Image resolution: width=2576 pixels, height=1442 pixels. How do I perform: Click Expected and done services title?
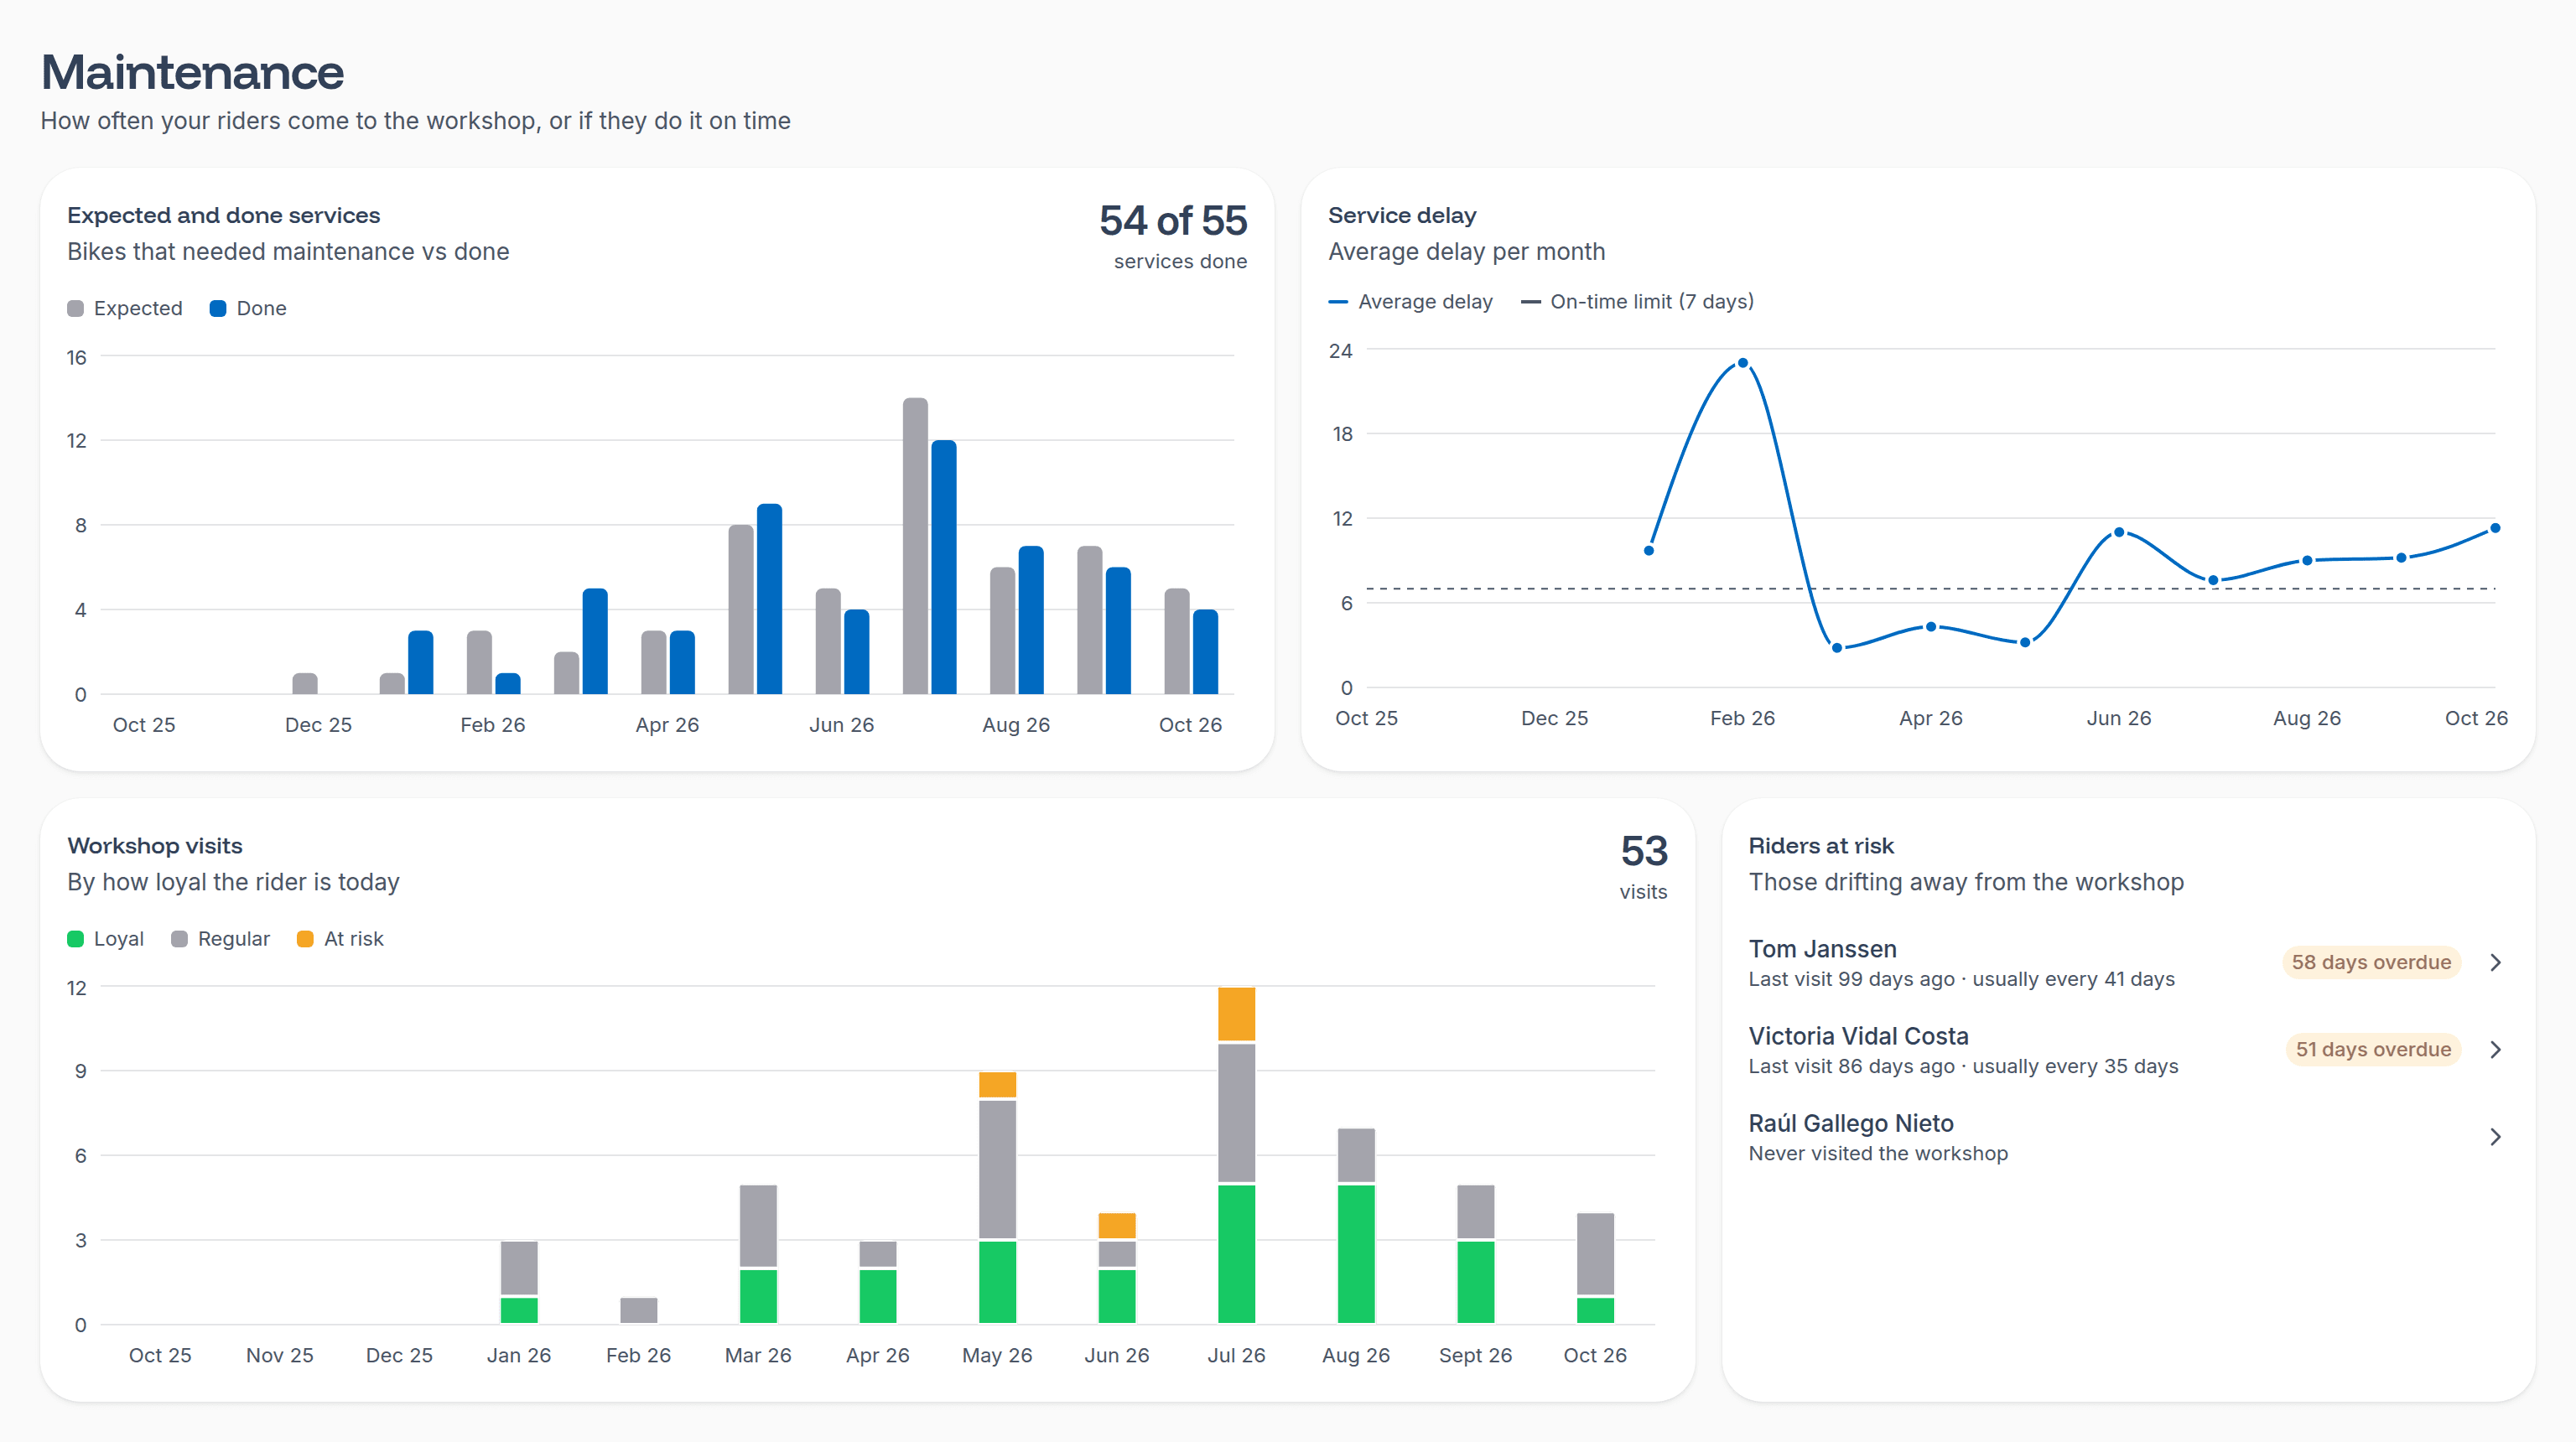[x=224, y=215]
